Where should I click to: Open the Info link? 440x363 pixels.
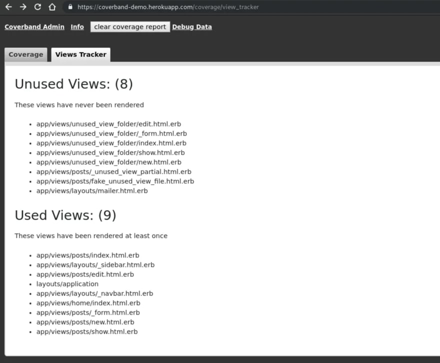pyautogui.click(x=77, y=27)
